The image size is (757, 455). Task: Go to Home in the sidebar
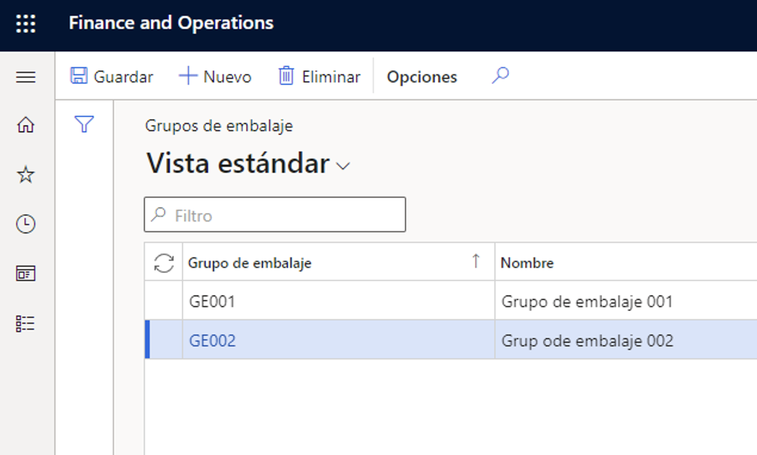(26, 125)
